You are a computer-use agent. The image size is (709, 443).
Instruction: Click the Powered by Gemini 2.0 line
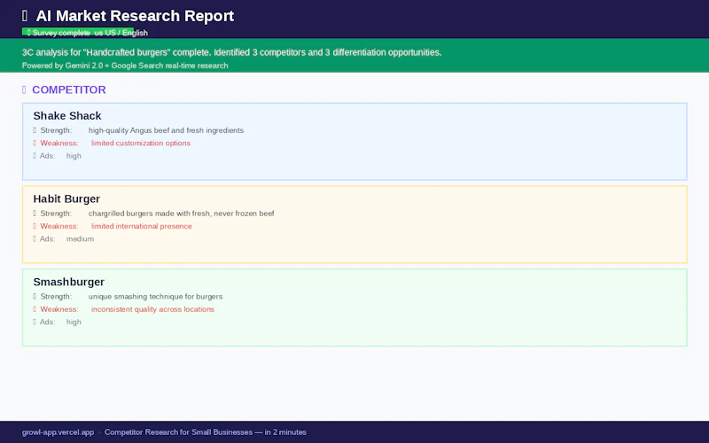[x=125, y=66]
